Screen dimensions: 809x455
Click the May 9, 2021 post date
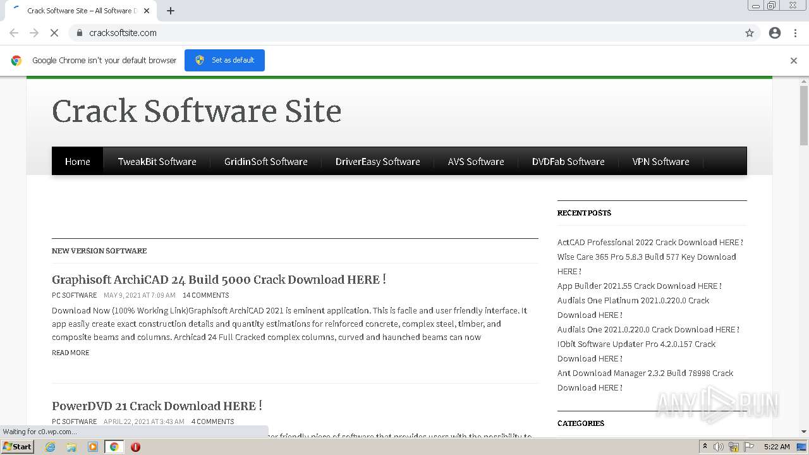[x=140, y=295]
